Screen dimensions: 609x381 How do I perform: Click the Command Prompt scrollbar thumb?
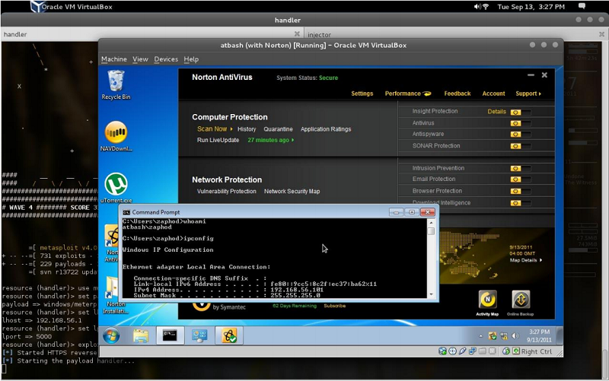(431, 232)
